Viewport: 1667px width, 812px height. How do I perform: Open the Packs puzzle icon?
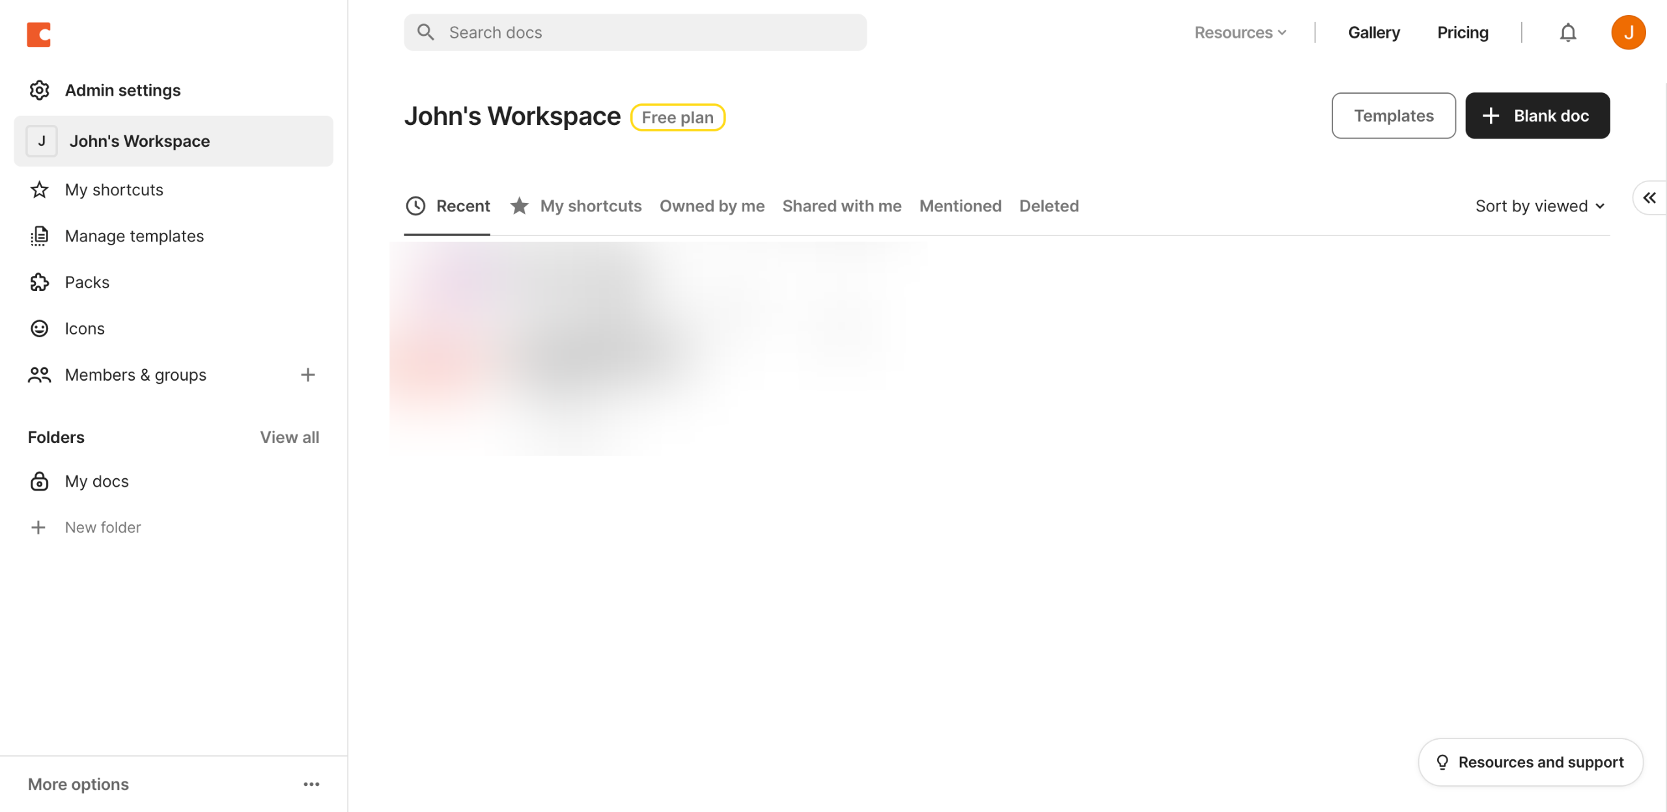coord(39,282)
